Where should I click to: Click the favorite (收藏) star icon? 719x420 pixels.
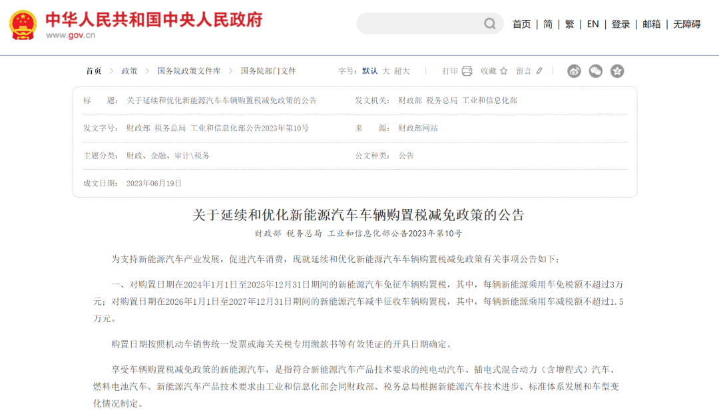(504, 71)
